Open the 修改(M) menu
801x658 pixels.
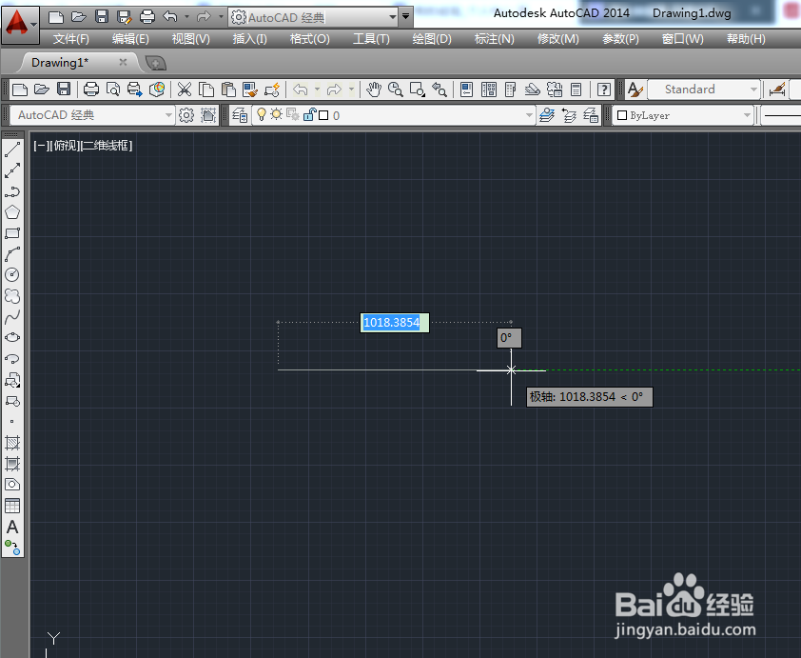(x=557, y=39)
